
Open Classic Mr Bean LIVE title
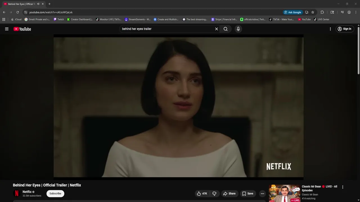319,189
